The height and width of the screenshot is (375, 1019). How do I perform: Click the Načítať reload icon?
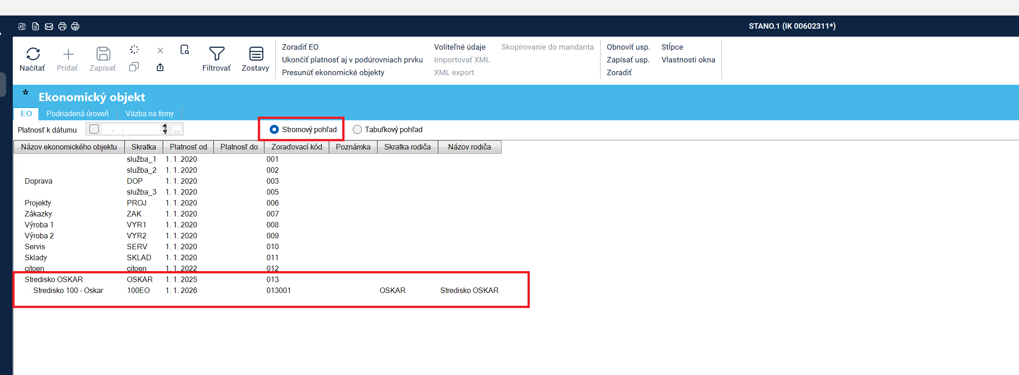click(x=33, y=54)
